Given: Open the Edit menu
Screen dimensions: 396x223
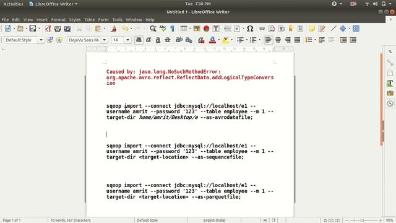Looking at the screenshot, I should tap(16, 19).
